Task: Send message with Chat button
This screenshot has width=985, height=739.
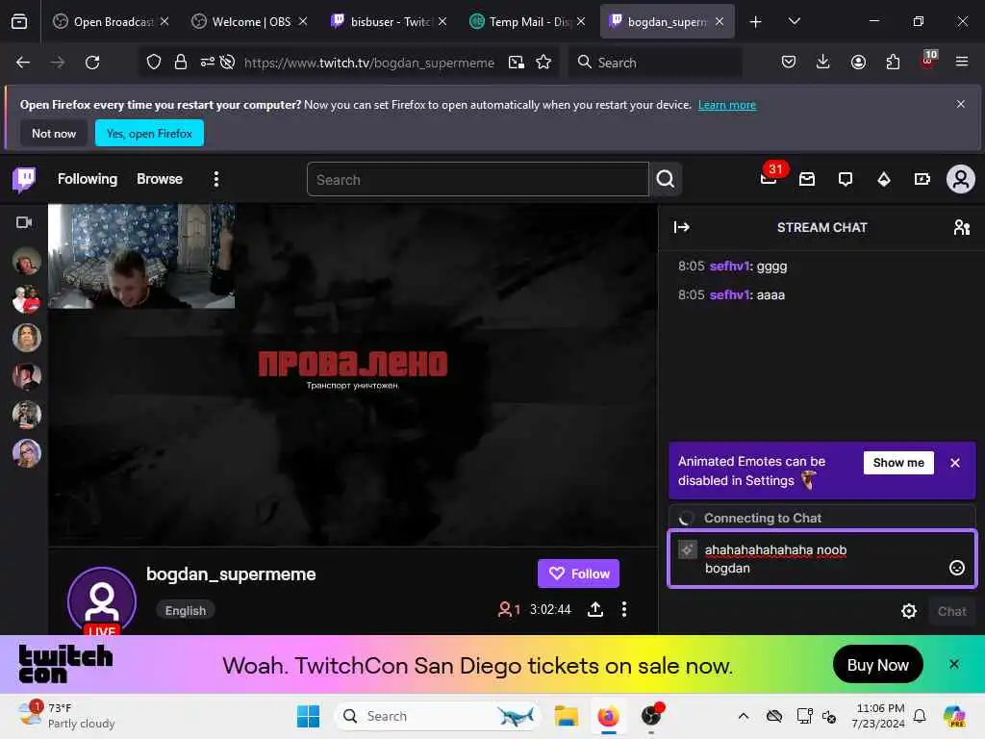Action: tap(951, 611)
